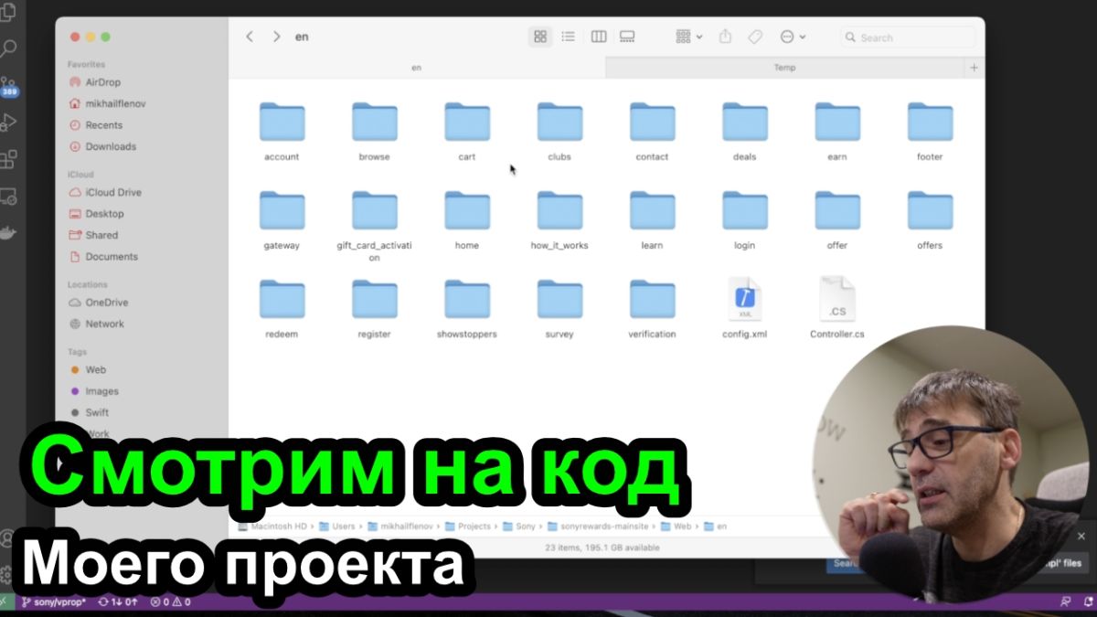Select the clubs folder
Viewport: 1097px width, 617px height.
559,122
